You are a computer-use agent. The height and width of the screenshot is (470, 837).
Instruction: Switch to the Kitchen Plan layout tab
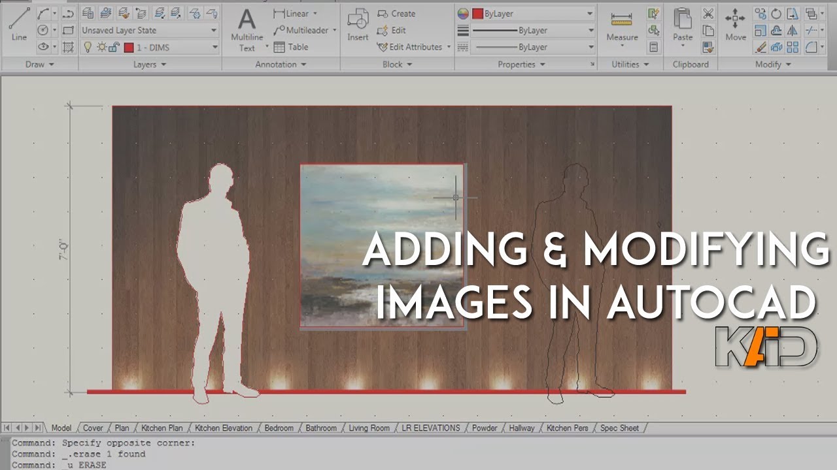[x=162, y=428]
